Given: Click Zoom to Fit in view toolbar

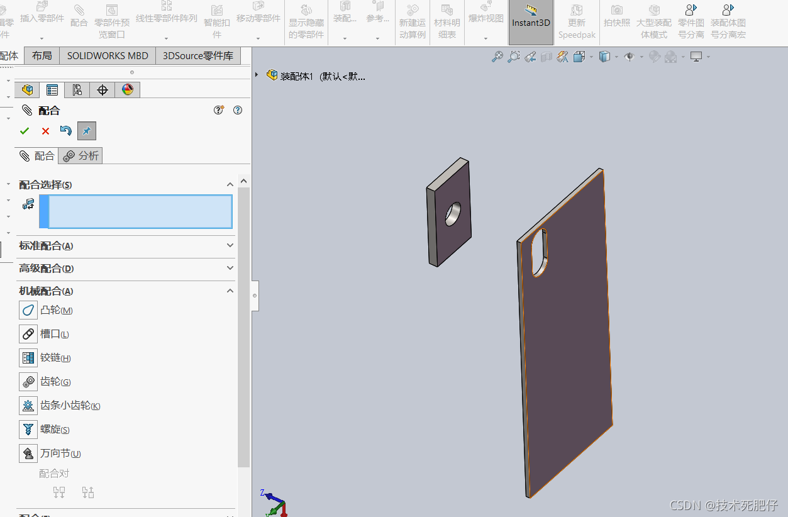Looking at the screenshot, I should coord(497,57).
